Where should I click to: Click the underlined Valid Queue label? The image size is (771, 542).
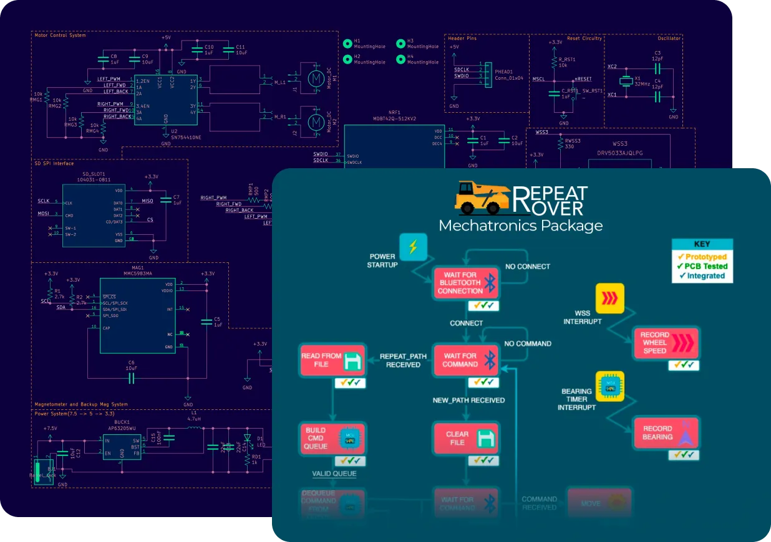pos(334,474)
